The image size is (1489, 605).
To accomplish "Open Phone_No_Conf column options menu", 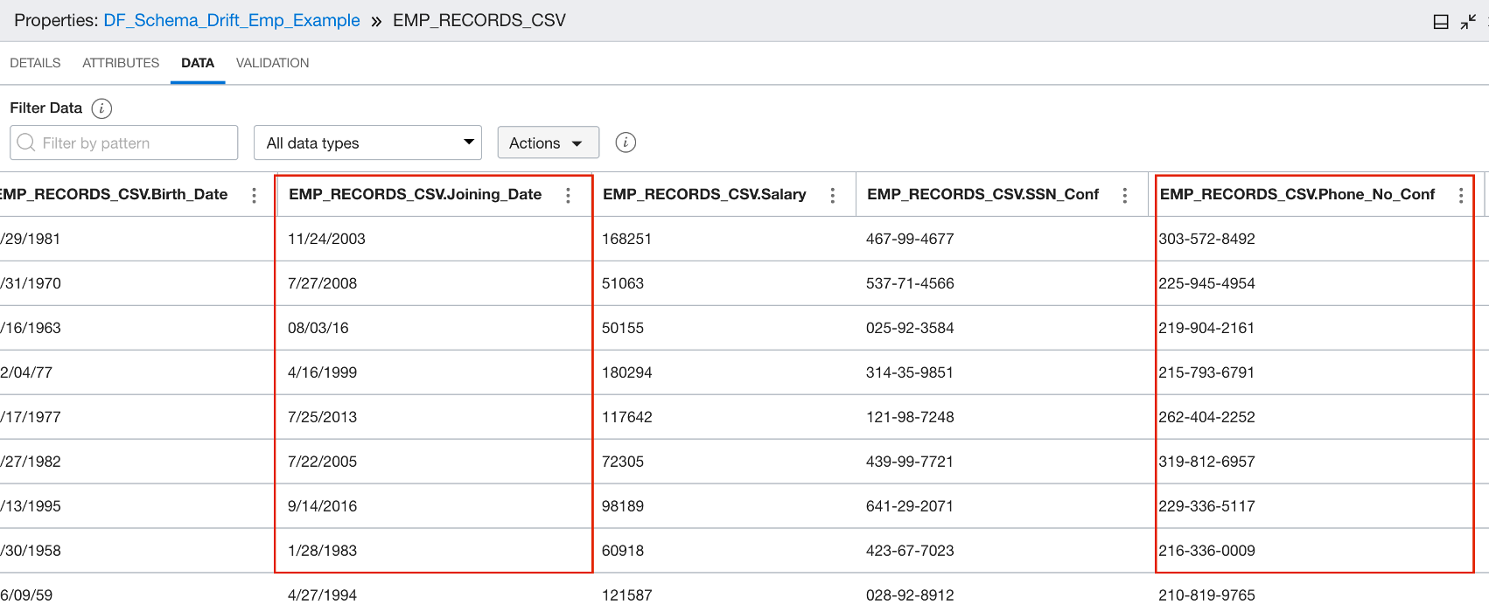I will pos(1460,195).
